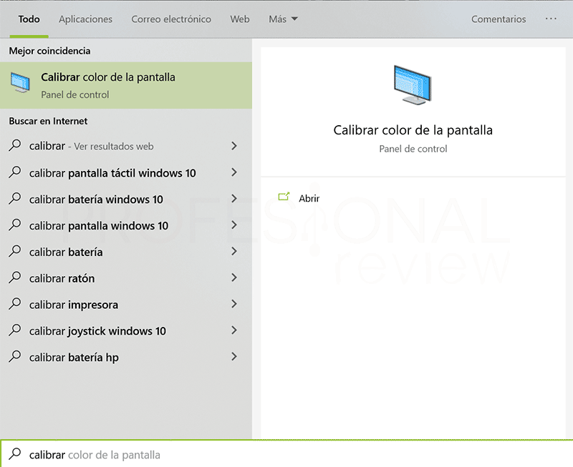Screen dimensions: 573x467
Task: Select the plain 'calibrar batería' suggestion
Action: click(x=126, y=252)
